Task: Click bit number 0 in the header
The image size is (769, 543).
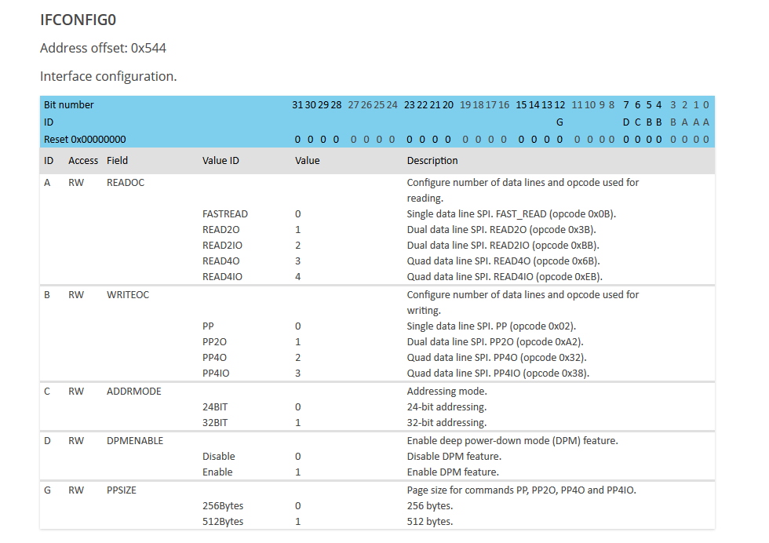Action: coord(705,105)
